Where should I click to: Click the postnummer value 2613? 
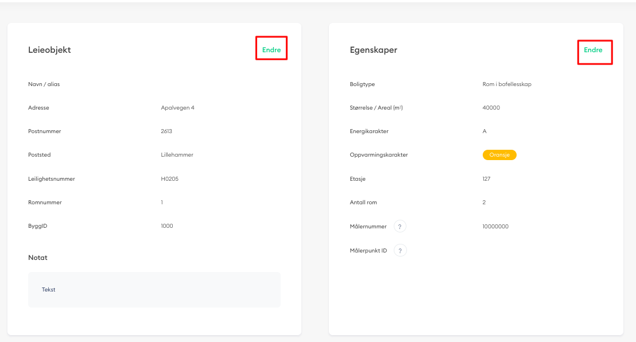(x=166, y=131)
